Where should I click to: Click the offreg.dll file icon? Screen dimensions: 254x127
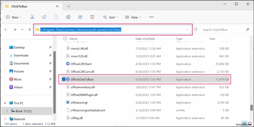68,118
